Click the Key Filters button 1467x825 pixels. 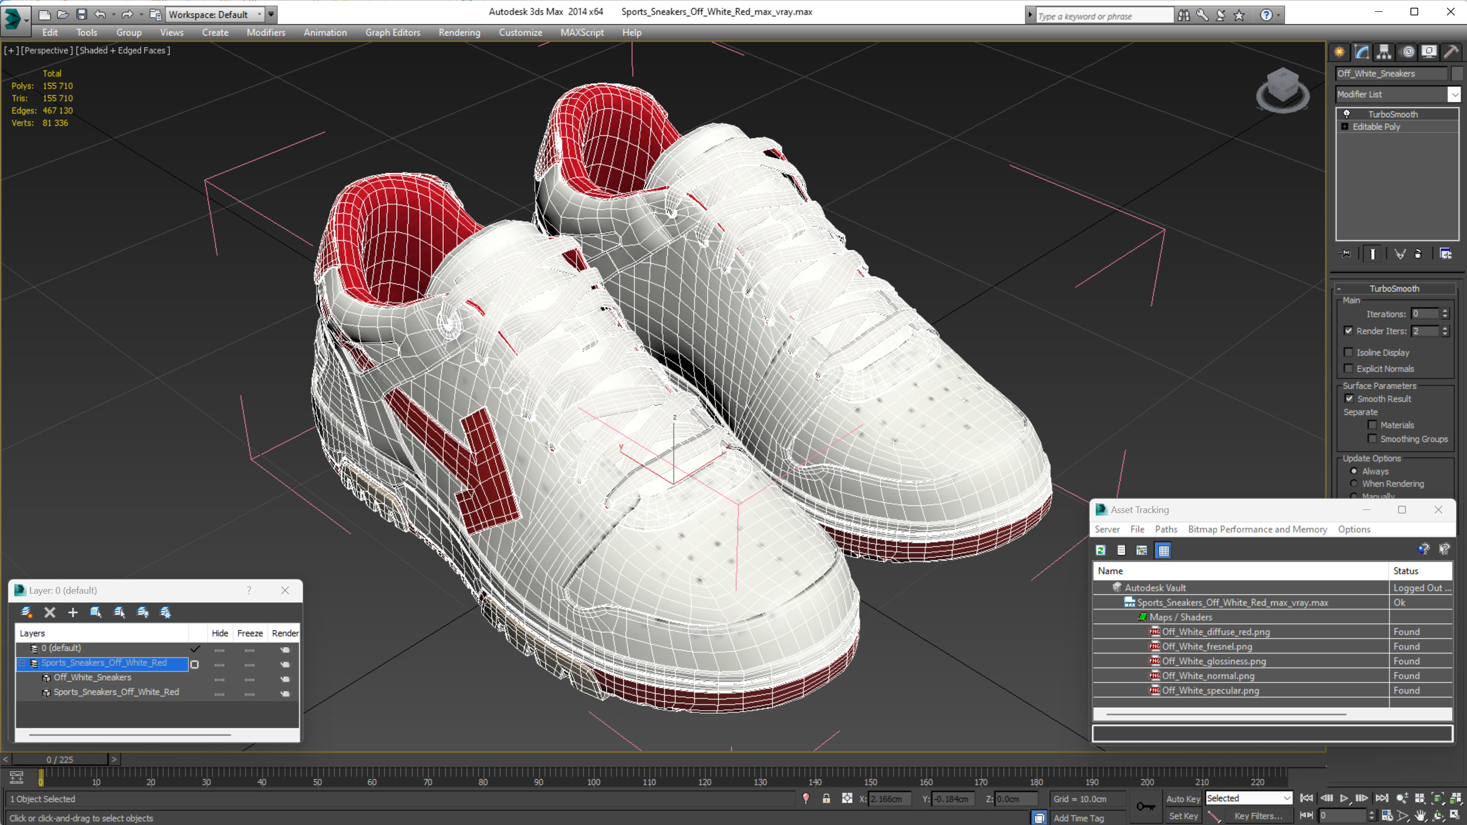[1258, 816]
